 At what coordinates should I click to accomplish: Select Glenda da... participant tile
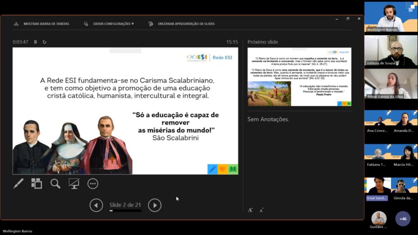[x=405, y=189]
